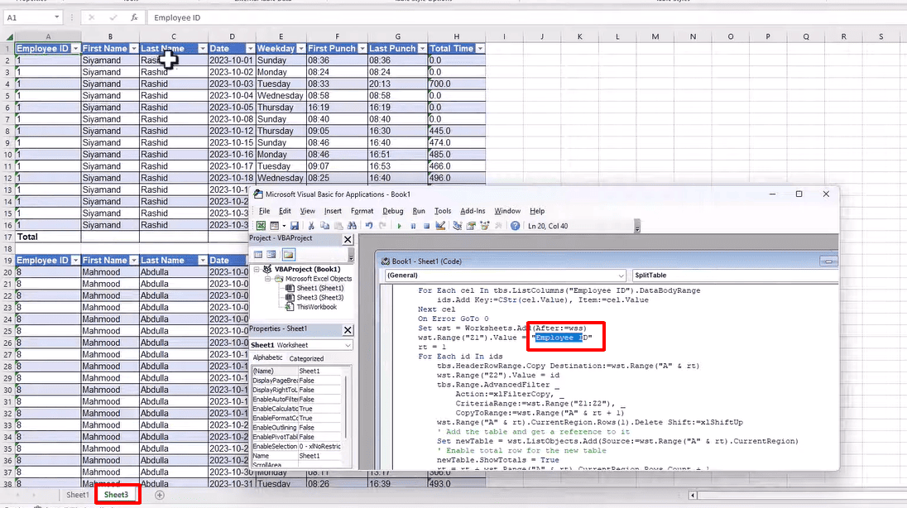Image resolution: width=907 pixels, height=508 pixels.
Task: Run the SplitTable macro with the Run button
Action: [x=400, y=226]
